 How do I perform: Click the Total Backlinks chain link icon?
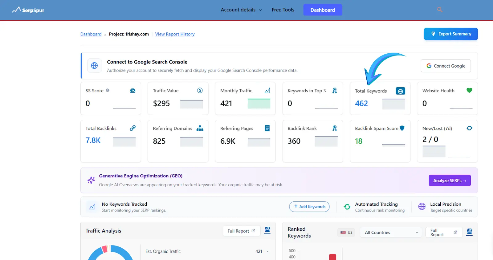click(132, 128)
